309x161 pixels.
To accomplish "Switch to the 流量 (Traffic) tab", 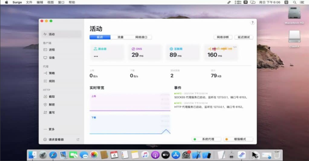I will pyautogui.click(x=120, y=37).
